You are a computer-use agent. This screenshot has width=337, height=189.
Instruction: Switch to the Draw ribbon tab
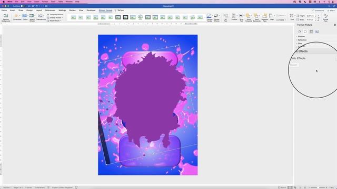pos(21,10)
